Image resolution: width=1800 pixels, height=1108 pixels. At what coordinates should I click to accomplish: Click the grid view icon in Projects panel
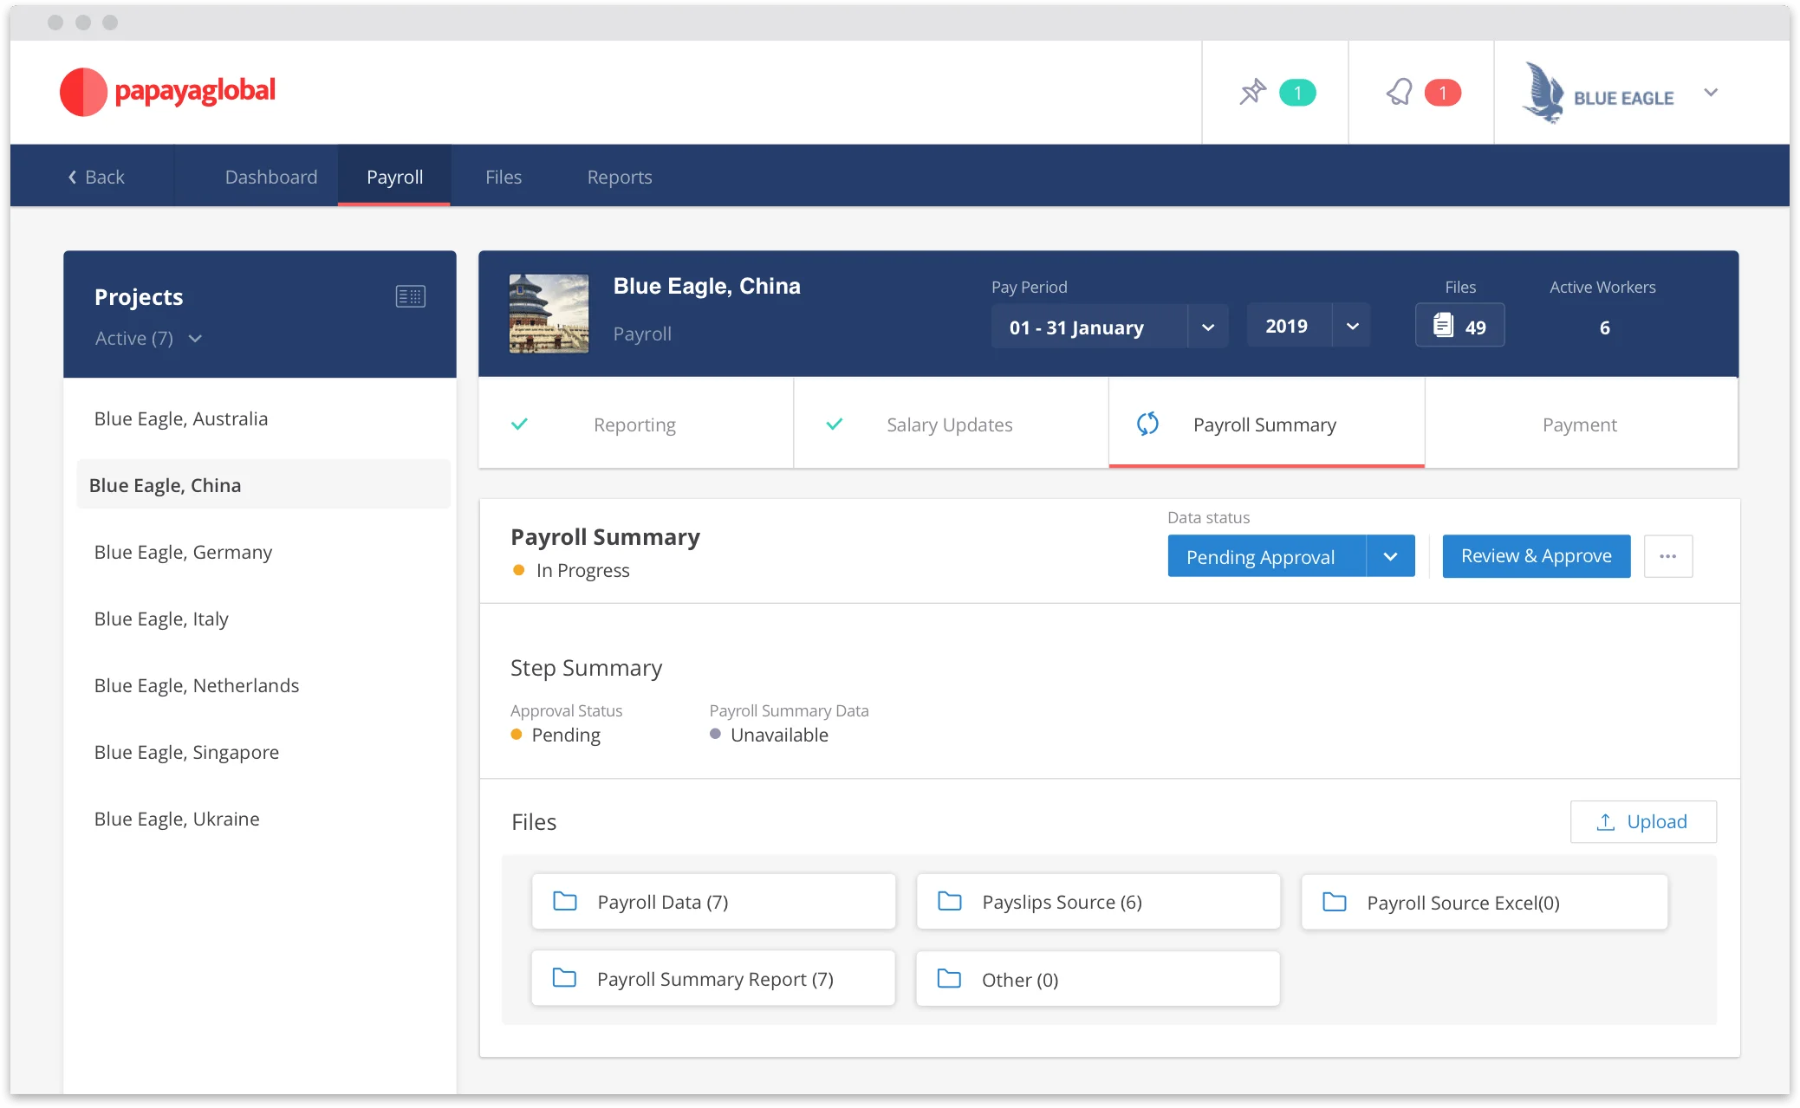click(x=410, y=296)
